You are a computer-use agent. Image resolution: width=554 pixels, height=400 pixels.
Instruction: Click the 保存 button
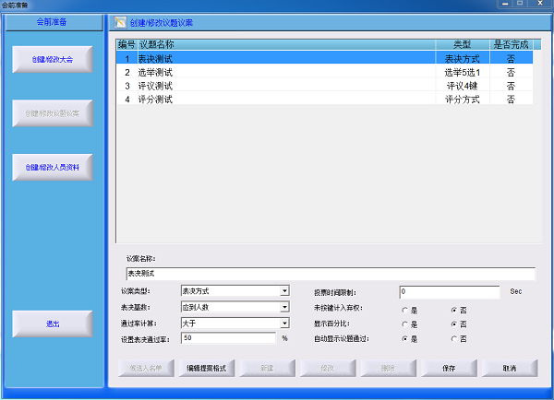click(x=449, y=368)
